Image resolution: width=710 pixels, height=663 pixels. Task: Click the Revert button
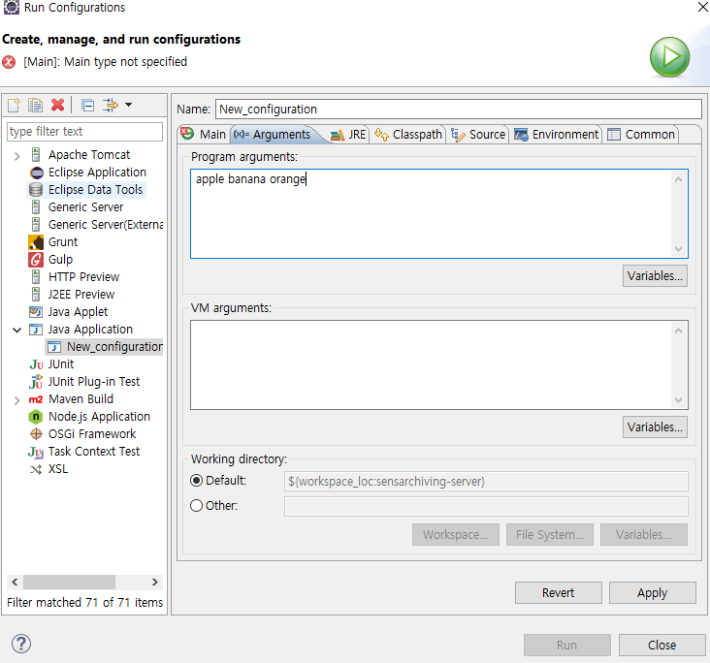559,592
